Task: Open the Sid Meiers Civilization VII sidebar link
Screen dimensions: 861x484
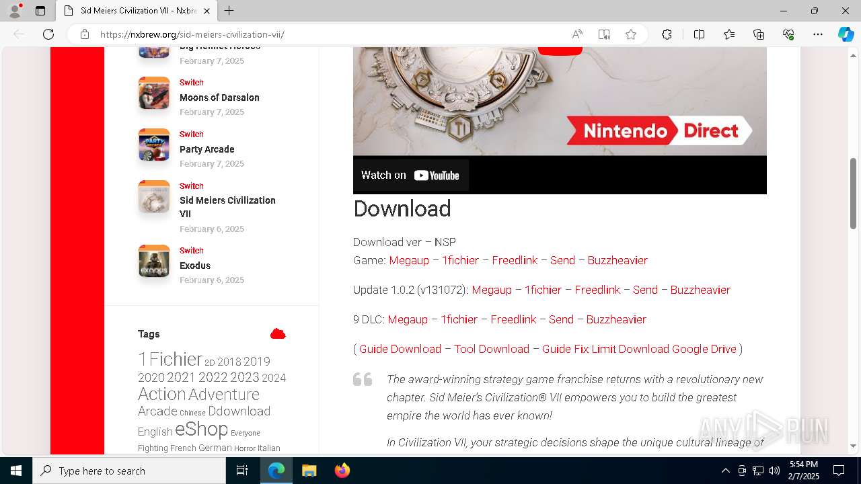Action: pos(227,207)
